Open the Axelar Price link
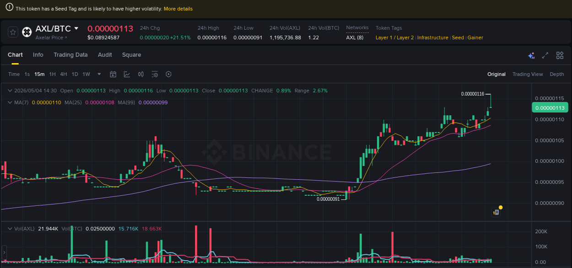This screenshot has height=268, width=572. [51, 38]
